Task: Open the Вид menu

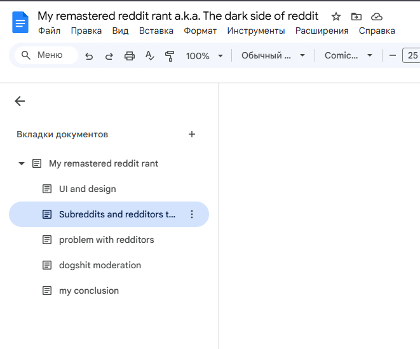Action: point(120,31)
